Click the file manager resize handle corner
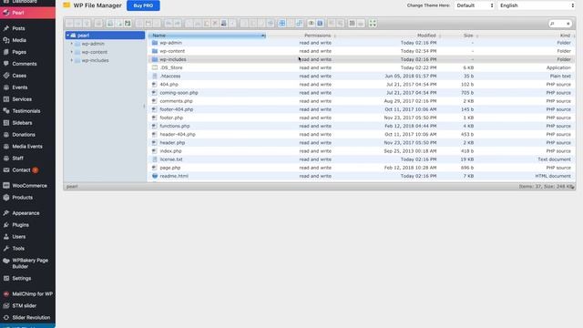 [573, 188]
